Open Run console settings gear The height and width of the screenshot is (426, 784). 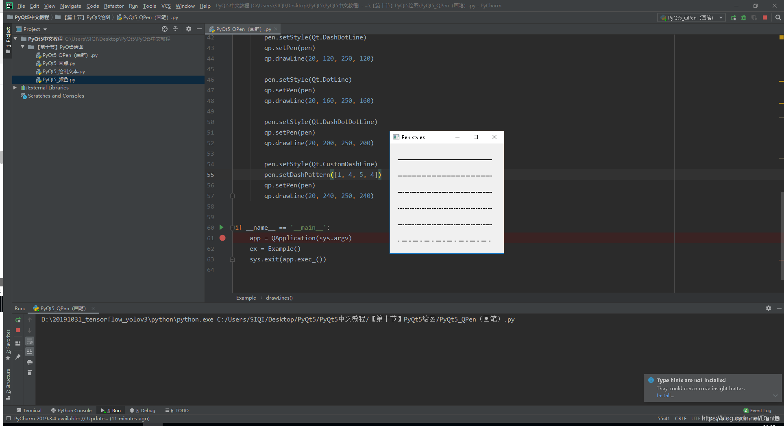coord(768,308)
